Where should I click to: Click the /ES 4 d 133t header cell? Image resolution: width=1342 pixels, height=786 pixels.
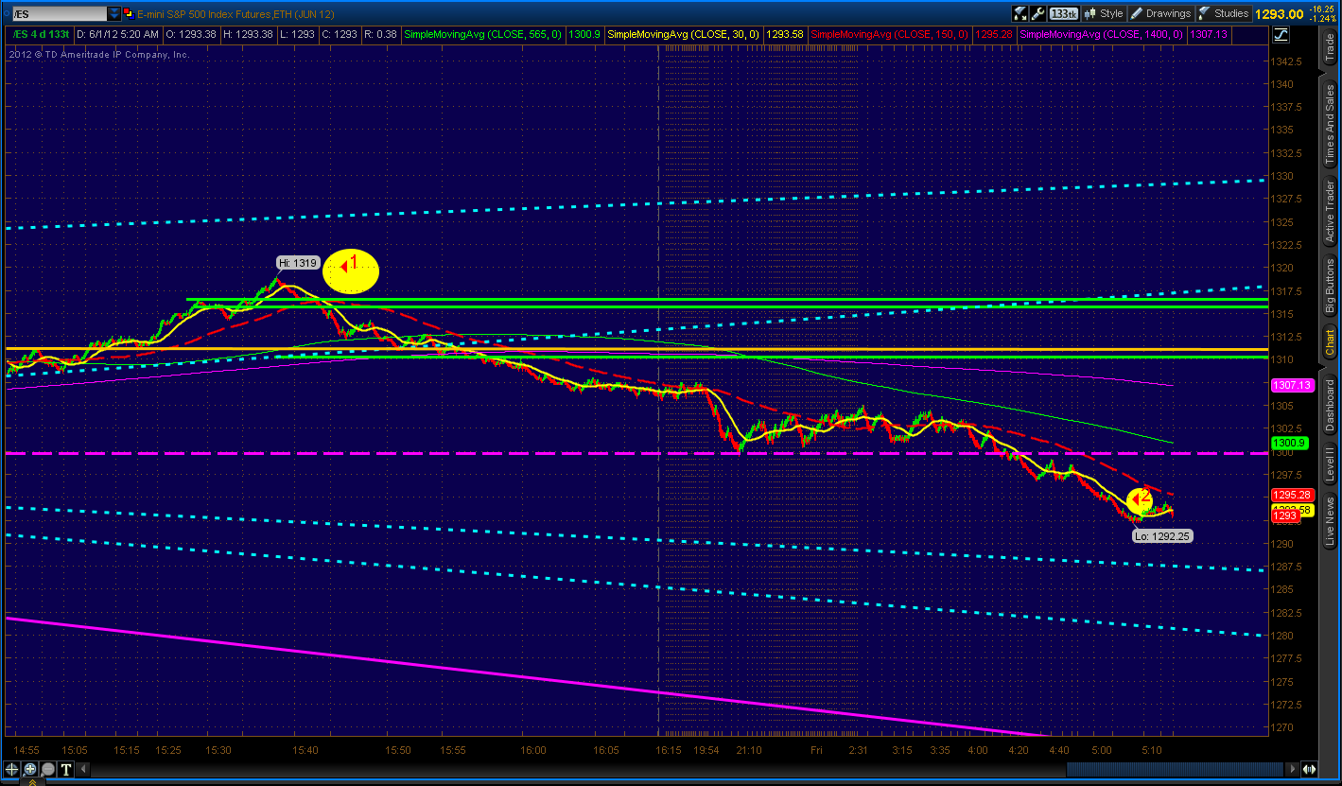41,34
